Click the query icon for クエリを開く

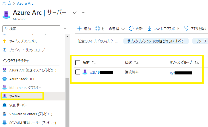coord(186,28)
